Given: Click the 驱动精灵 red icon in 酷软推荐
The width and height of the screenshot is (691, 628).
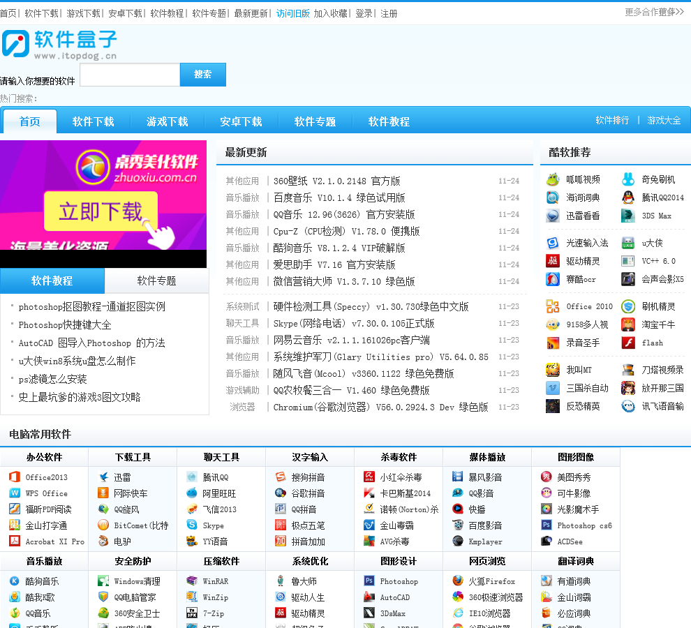Looking at the screenshot, I should click(553, 261).
